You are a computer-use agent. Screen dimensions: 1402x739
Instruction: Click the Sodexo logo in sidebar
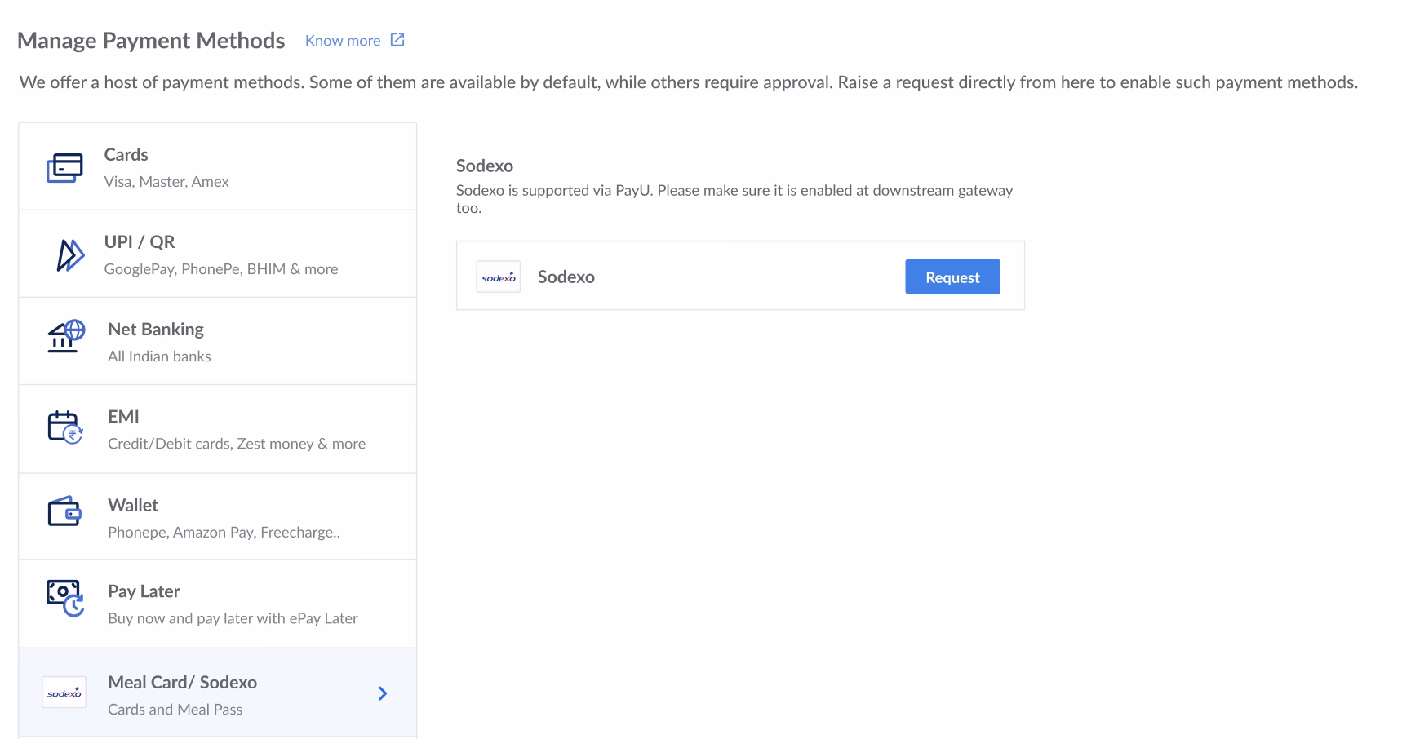point(64,693)
